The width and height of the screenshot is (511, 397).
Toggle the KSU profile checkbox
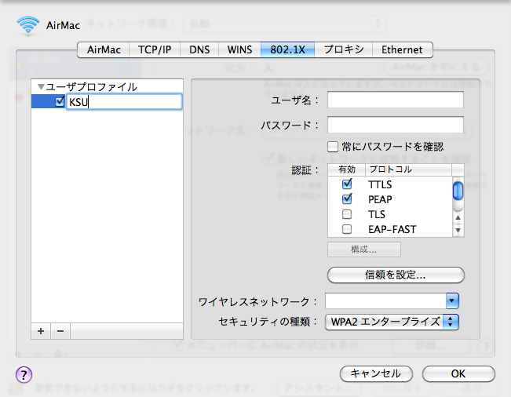coord(60,102)
